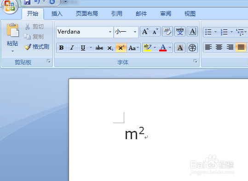
Task: Expand font color dropdown arrow
Action: coord(170,47)
